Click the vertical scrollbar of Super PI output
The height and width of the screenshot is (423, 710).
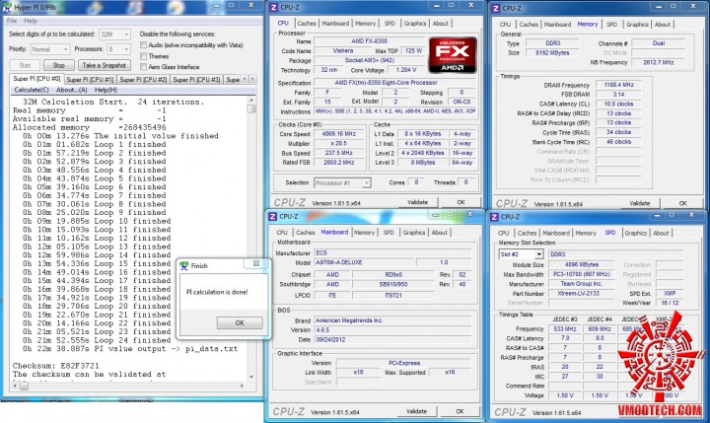click(x=251, y=240)
